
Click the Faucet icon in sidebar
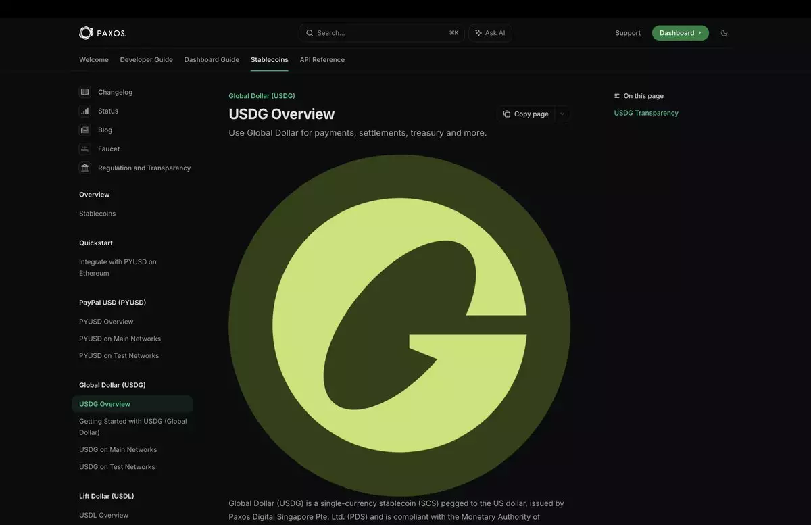pos(85,149)
